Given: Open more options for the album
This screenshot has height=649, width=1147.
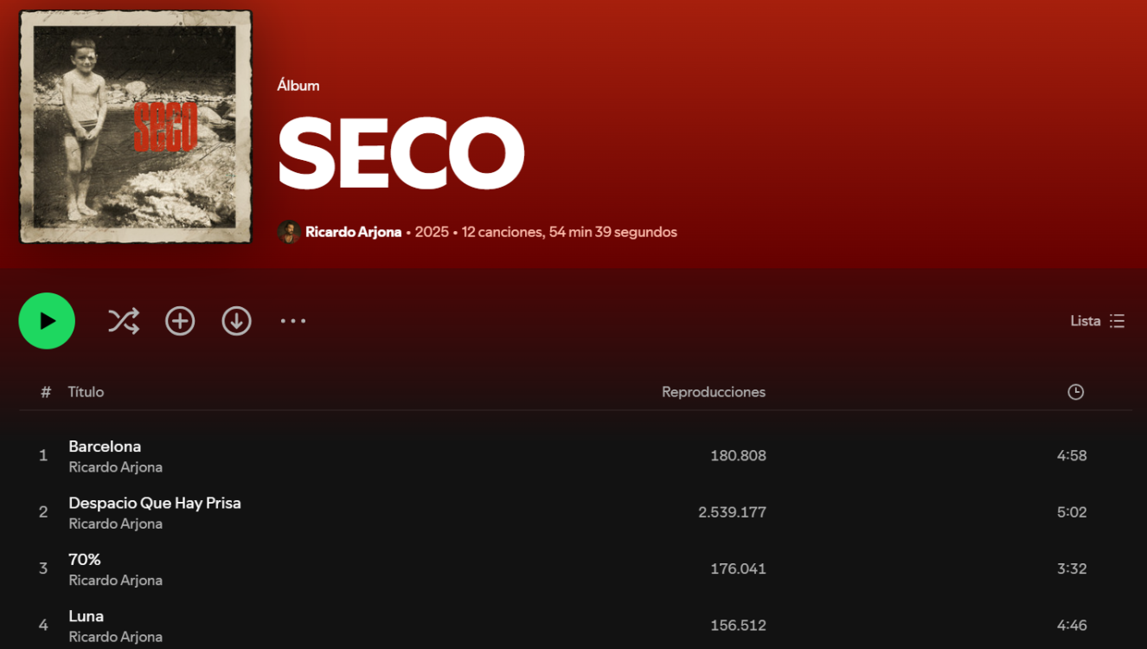Looking at the screenshot, I should [x=293, y=320].
